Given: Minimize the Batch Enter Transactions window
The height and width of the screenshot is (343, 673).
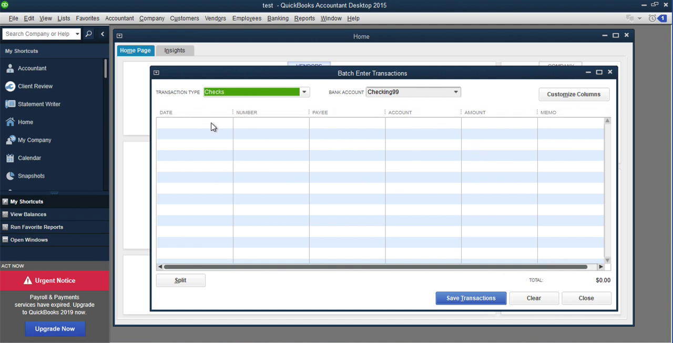Looking at the screenshot, I should 588,72.
